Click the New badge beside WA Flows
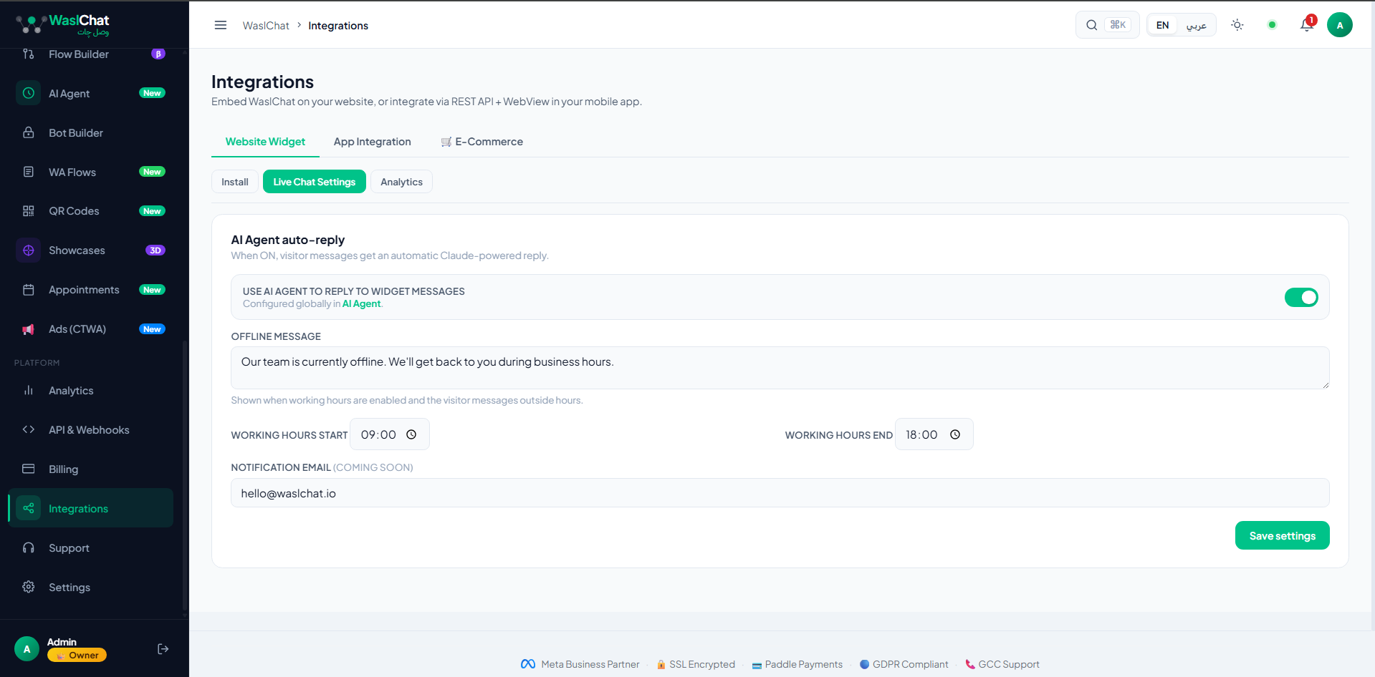Image resolution: width=1375 pixels, height=677 pixels. tap(152, 172)
